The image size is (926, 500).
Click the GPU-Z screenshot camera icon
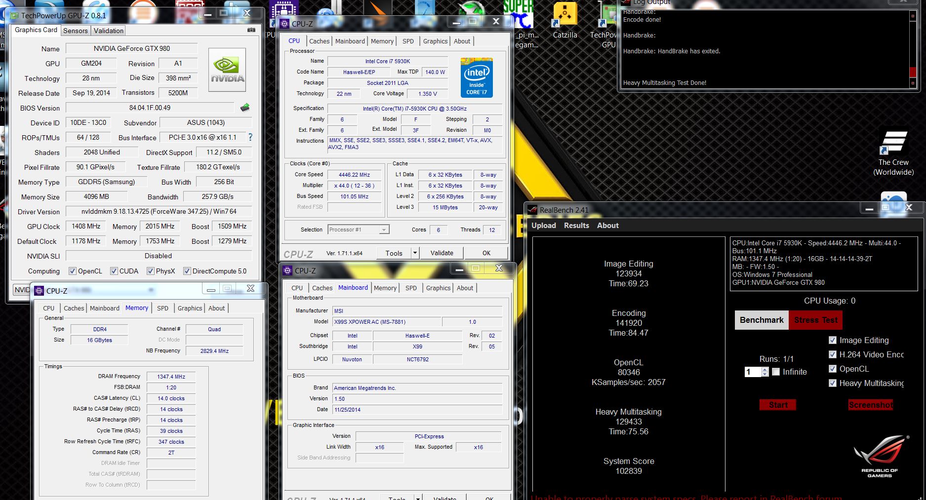[x=251, y=30]
